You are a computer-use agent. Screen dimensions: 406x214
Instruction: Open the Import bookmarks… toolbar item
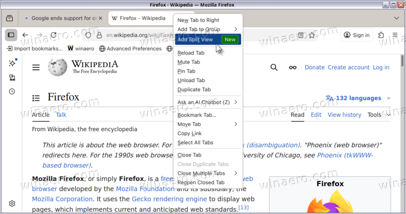34,49
